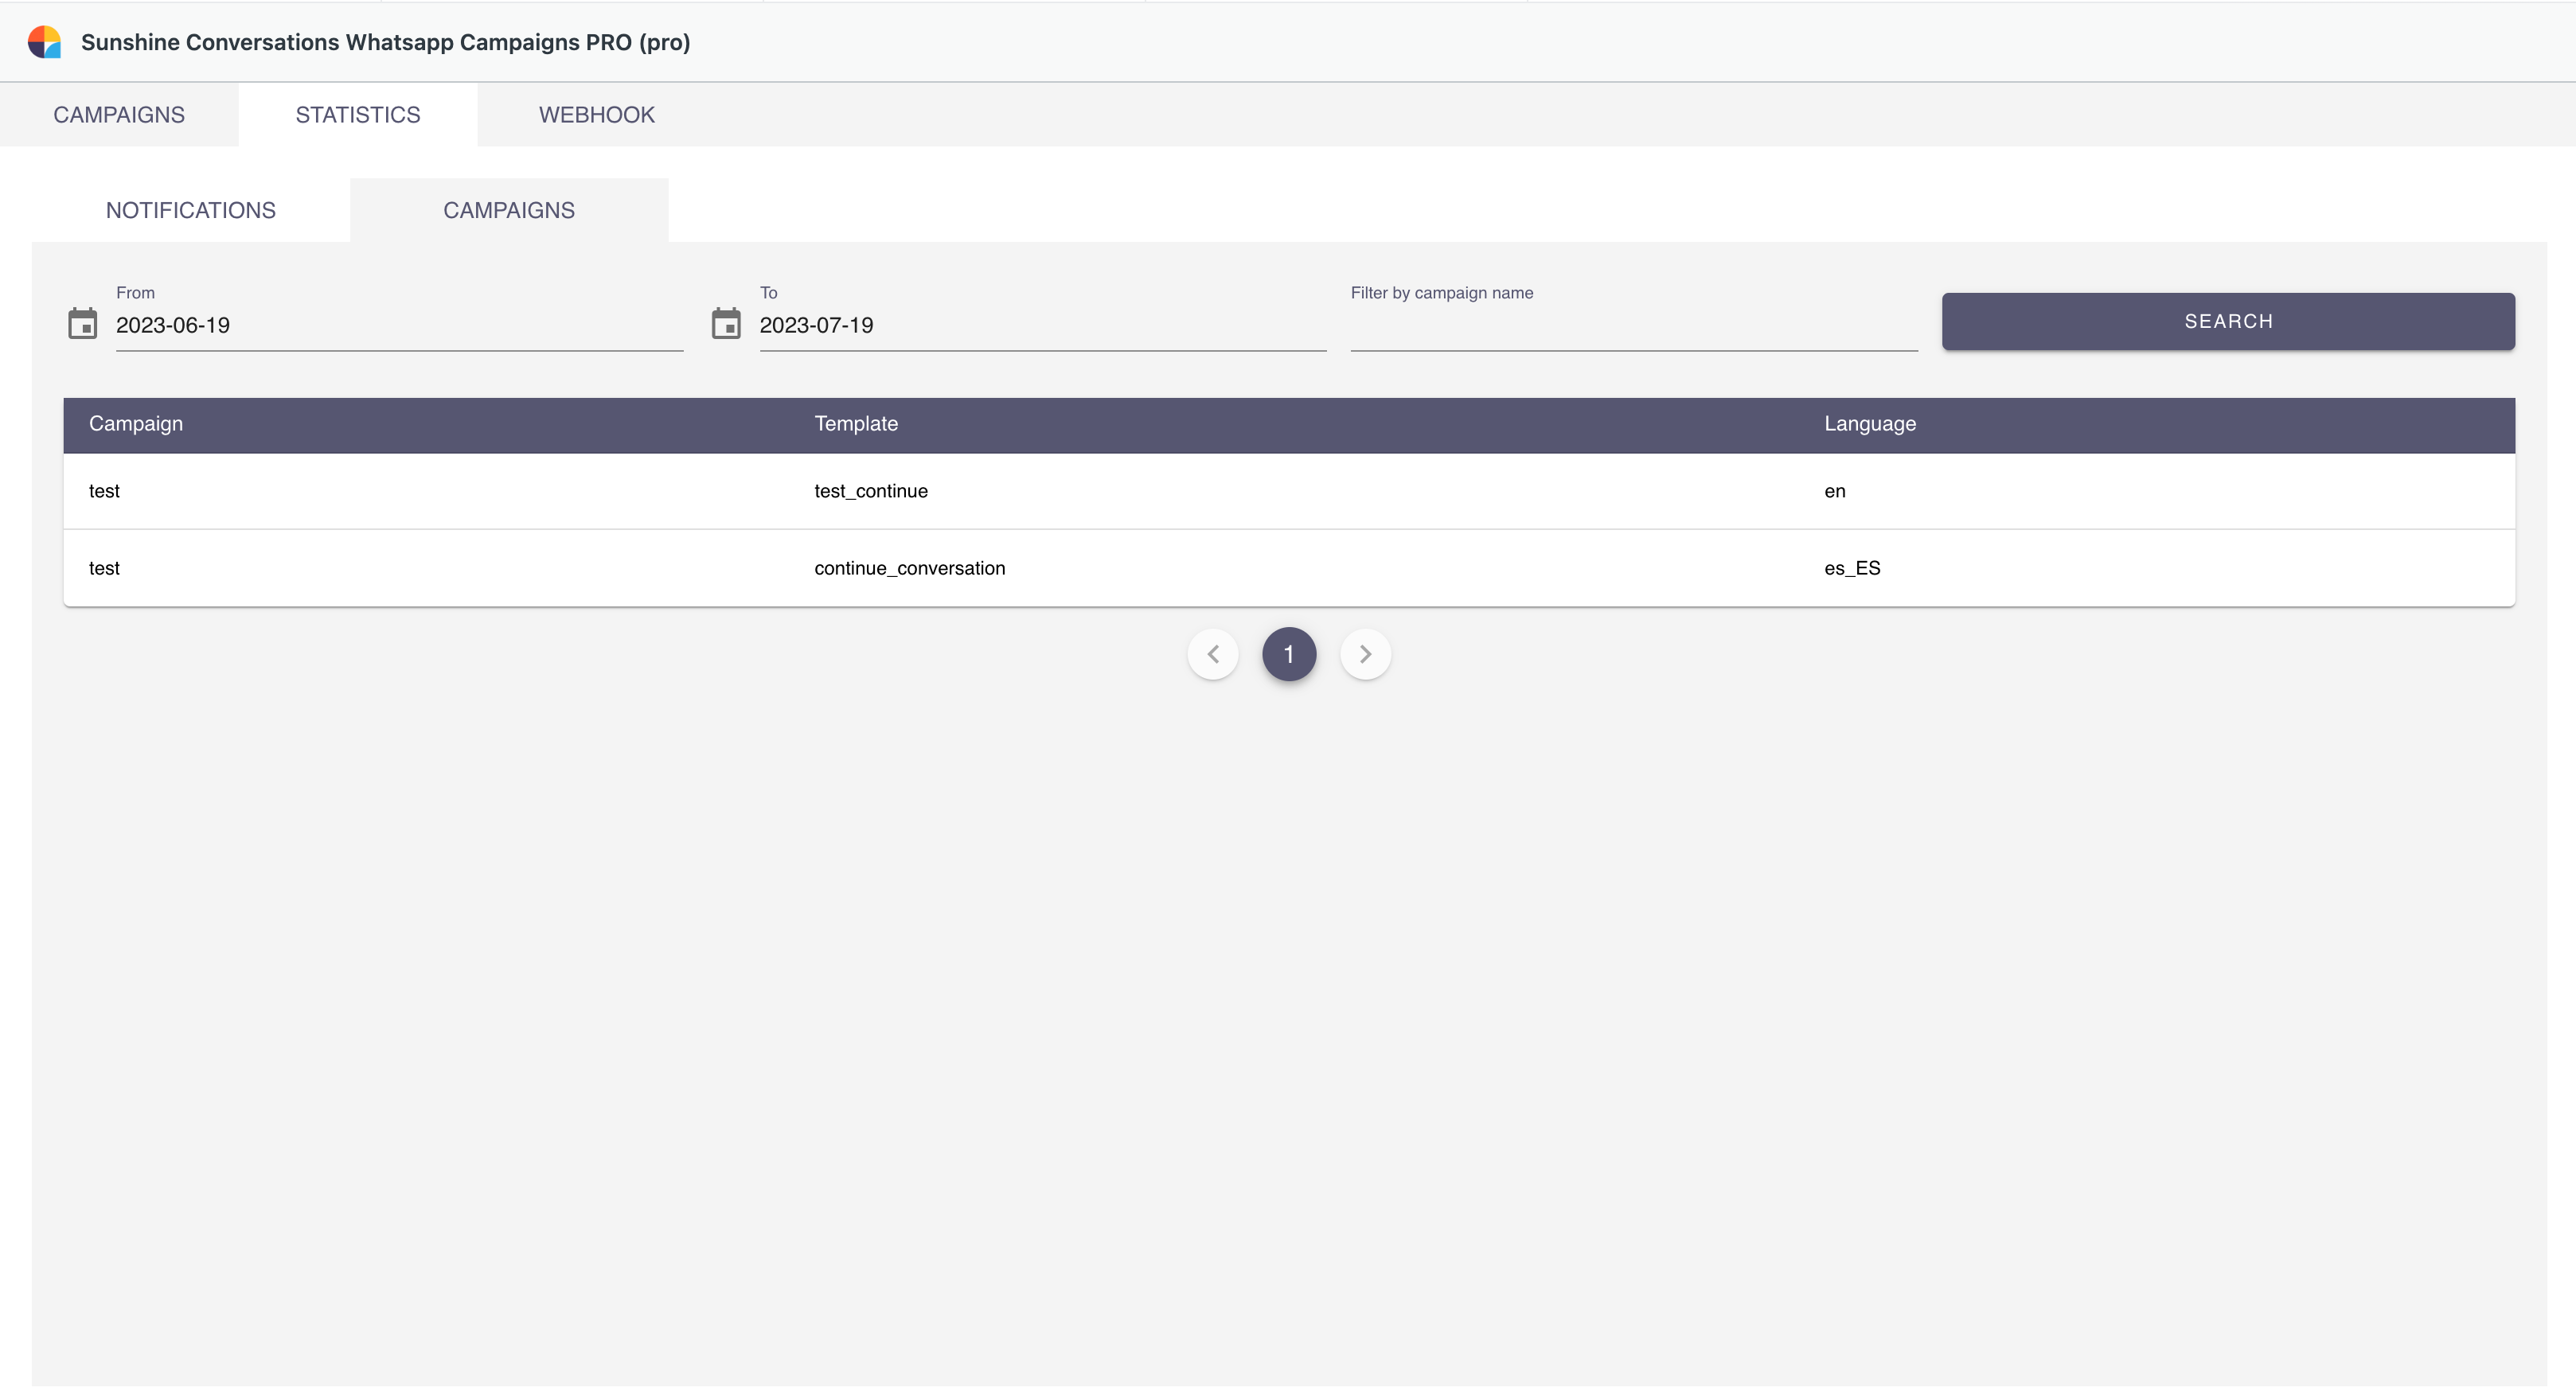This screenshot has height=1399, width=2576.
Task: Open the To date calendar icon
Action: tap(726, 324)
